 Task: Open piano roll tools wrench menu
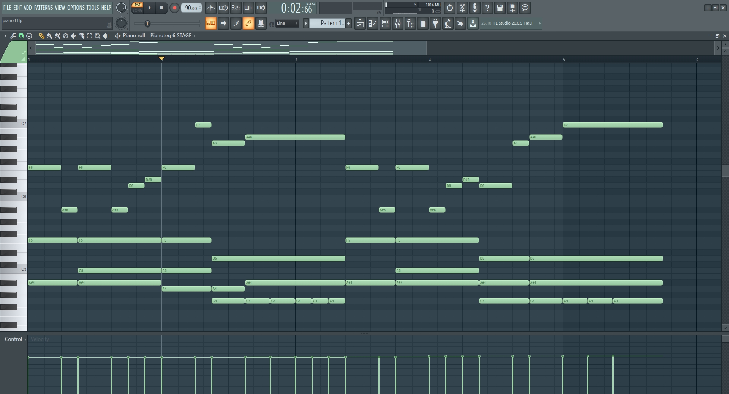(x=13, y=36)
